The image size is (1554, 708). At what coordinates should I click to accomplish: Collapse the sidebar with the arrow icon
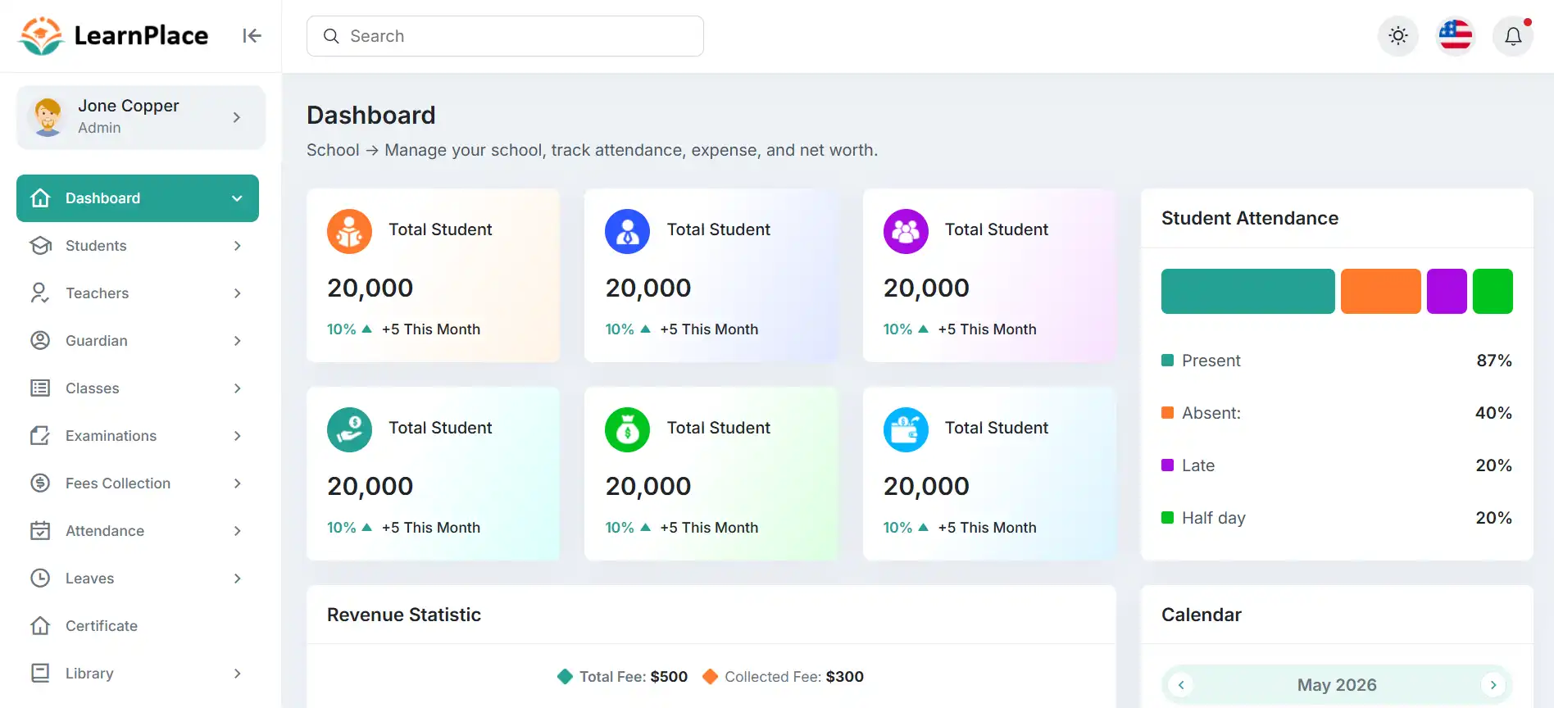coord(252,36)
